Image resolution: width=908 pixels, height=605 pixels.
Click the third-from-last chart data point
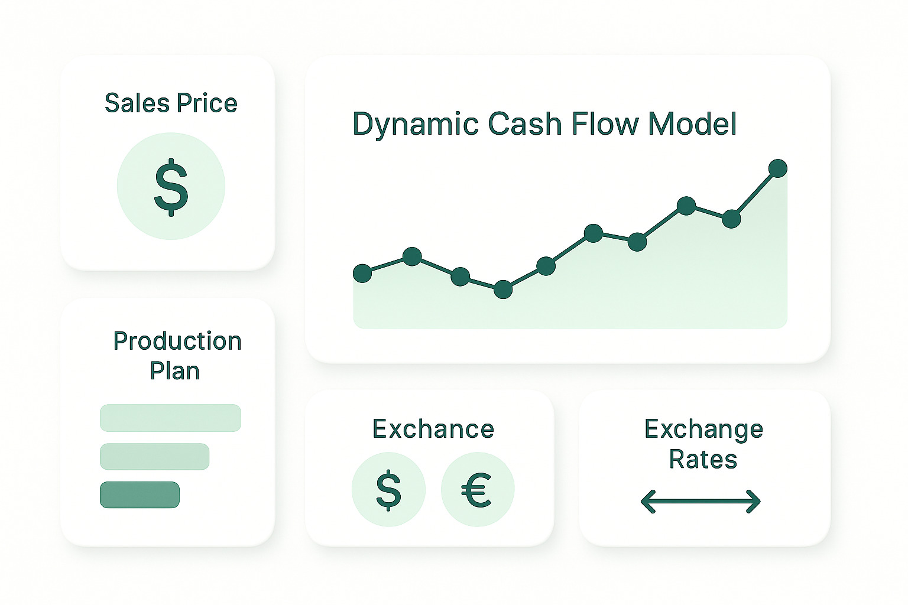coord(686,206)
